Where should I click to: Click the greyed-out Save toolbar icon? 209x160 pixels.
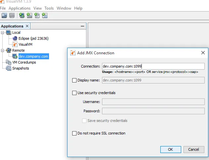(x=12, y=16)
